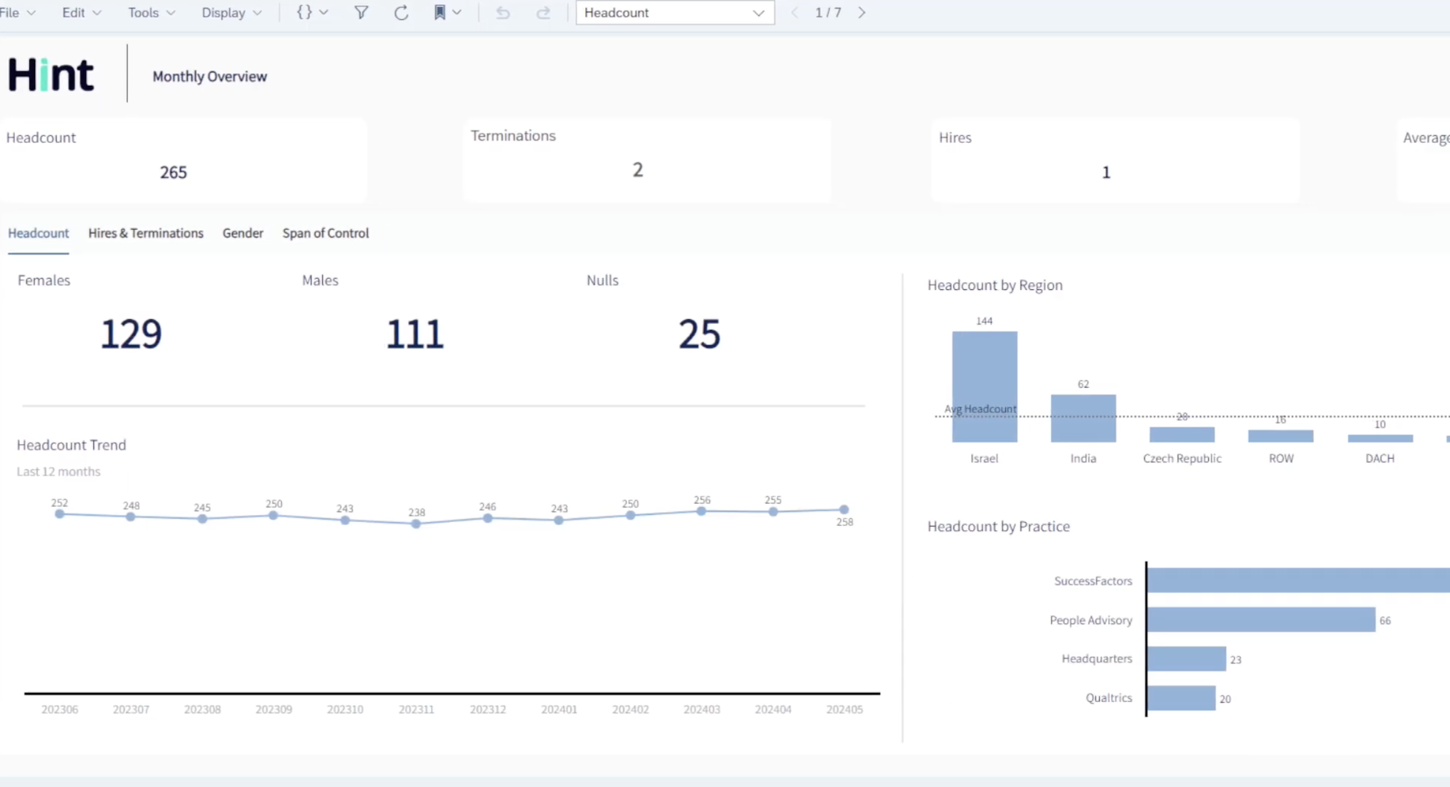Click the 202309 axis label
Viewport: 1450px width, 787px height.
274,709
